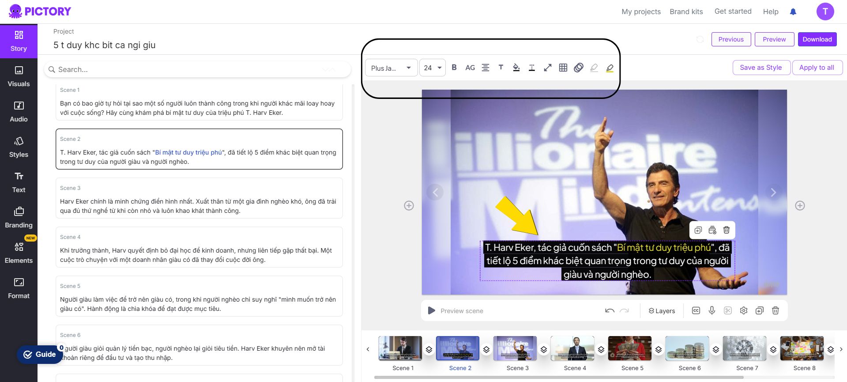
Task: Open scene settings gear
Action: [x=744, y=310]
